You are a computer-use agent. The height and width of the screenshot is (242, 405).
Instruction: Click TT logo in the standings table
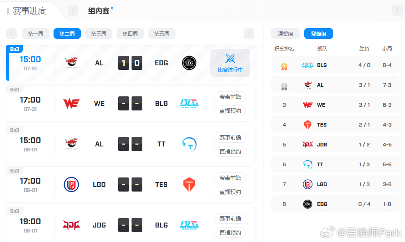pyautogui.click(x=307, y=165)
